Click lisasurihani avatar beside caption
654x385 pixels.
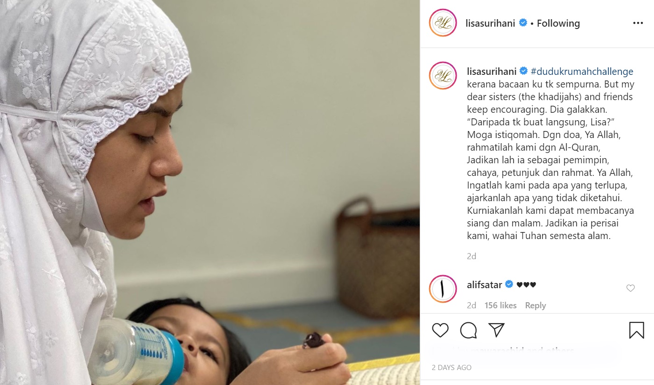[443, 75]
